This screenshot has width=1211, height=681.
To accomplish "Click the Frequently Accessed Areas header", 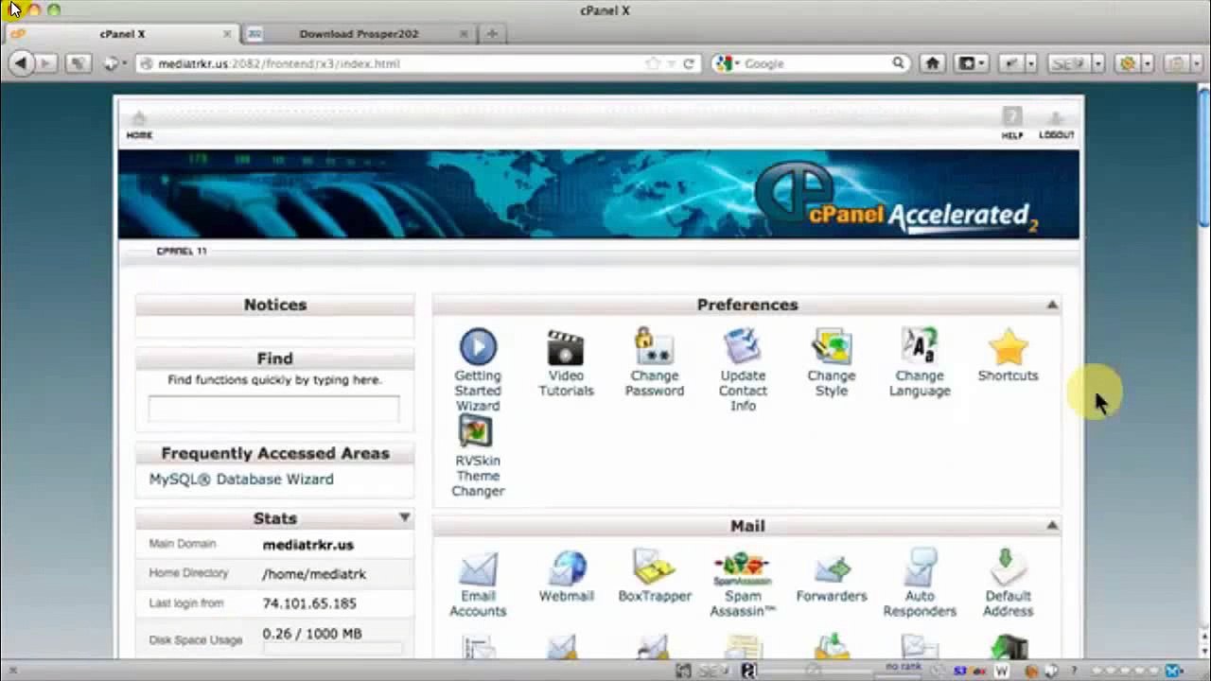I will tap(275, 453).
